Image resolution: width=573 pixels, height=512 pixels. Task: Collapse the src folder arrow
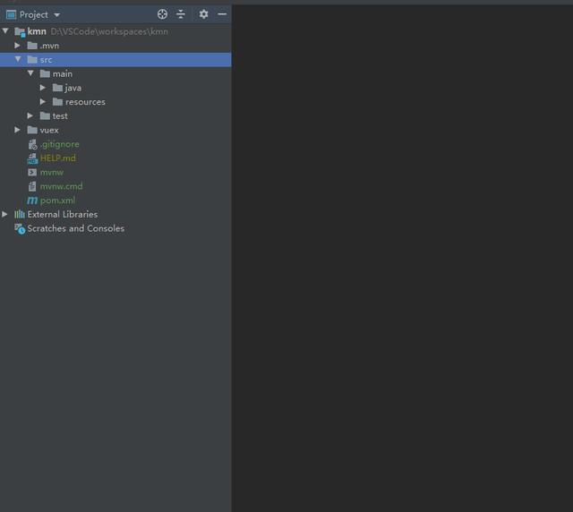point(18,59)
